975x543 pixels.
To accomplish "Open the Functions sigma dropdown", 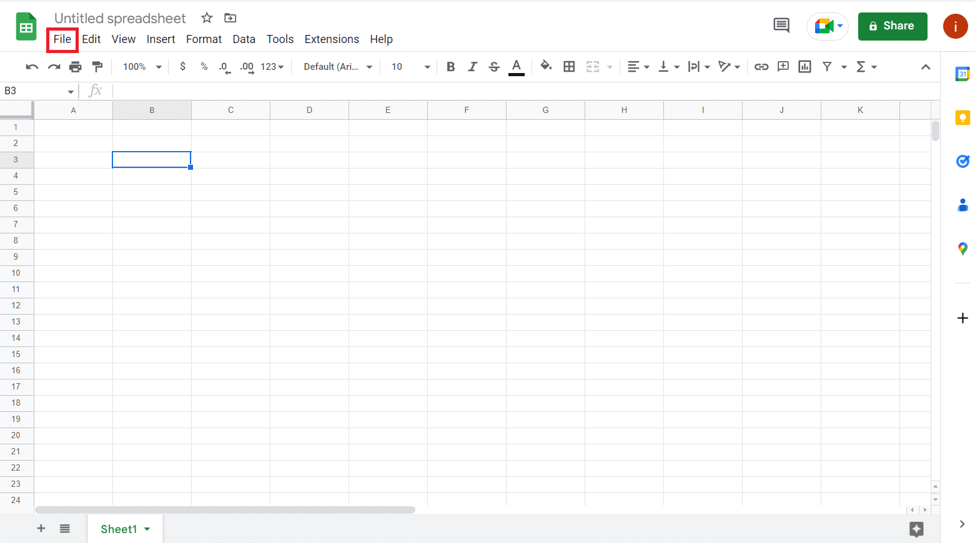I will (866, 67).
